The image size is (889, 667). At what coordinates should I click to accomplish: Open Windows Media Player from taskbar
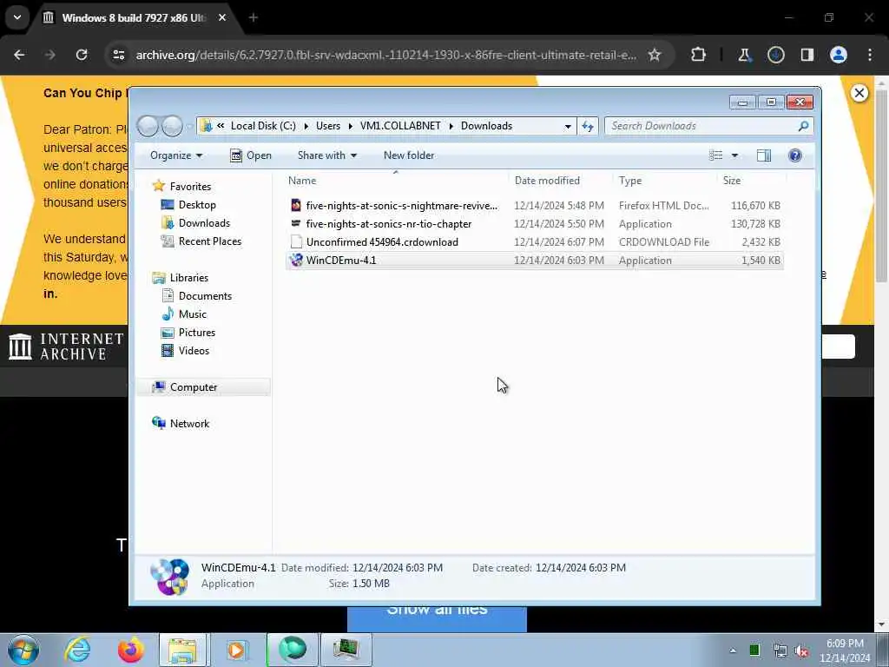(236, 650)
